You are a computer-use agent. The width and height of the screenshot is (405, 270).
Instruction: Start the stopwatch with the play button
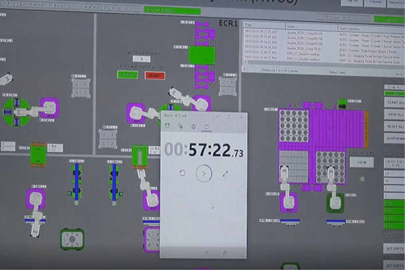point(204,174)
